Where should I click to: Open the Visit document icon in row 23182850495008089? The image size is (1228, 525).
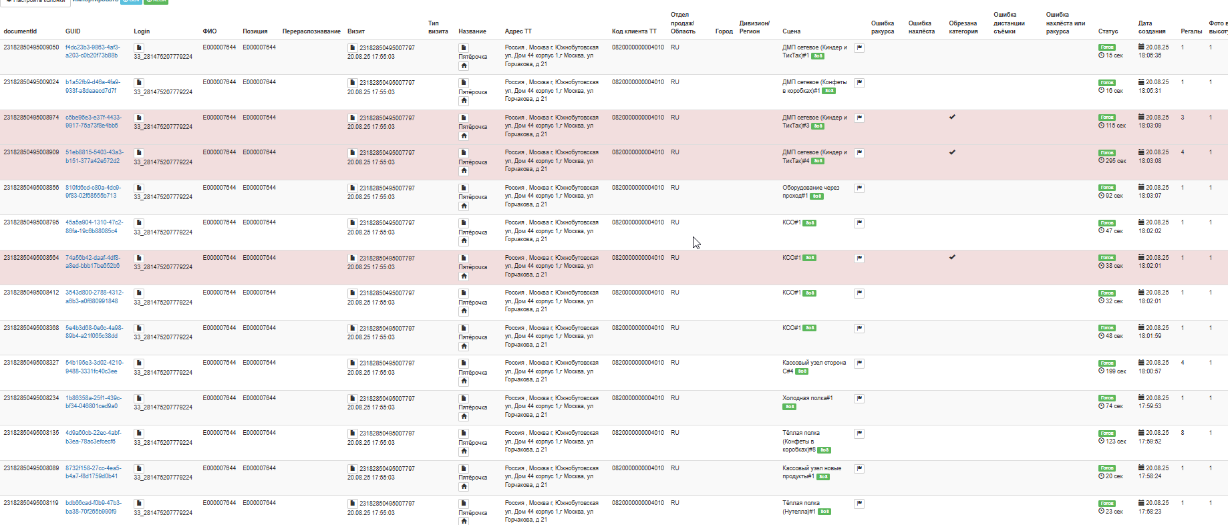(x=352, y=468)
